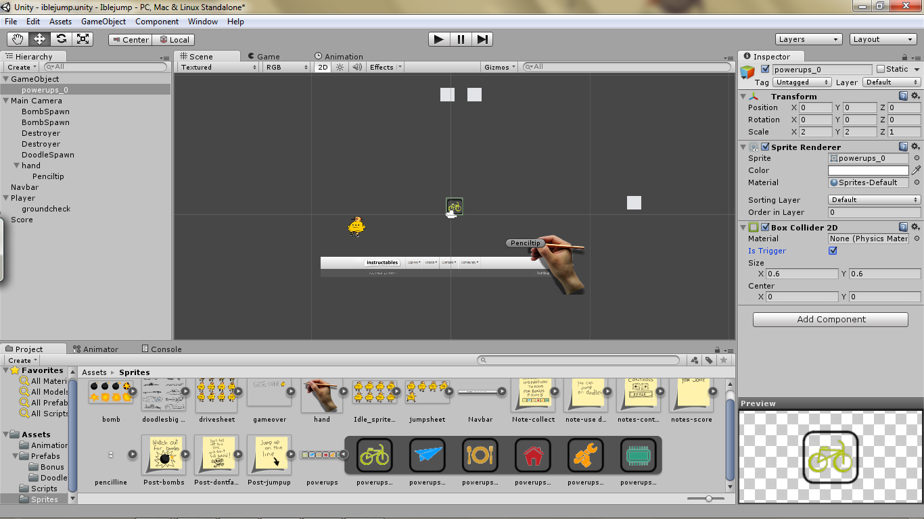Click the Project save-search star icon
The image size is (924, 519).
point(723,360)
